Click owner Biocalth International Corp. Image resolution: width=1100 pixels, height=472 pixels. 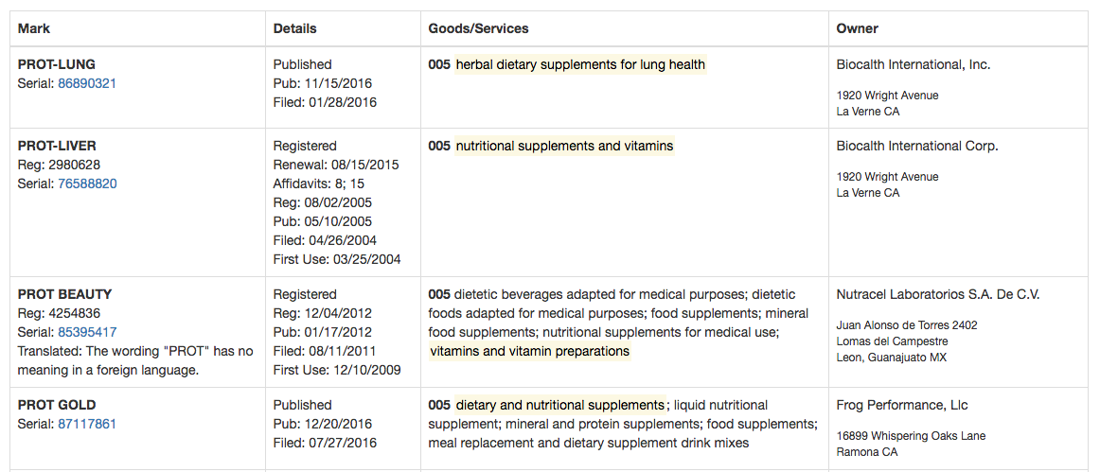click(917, 146)
